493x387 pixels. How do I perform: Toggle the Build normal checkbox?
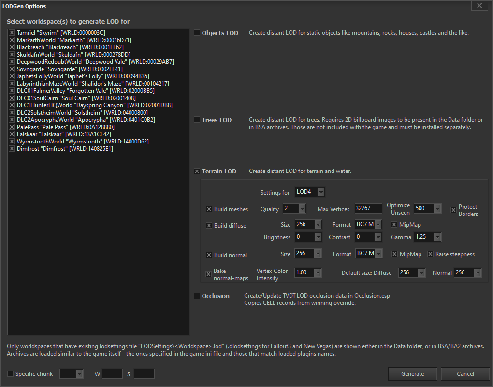pyautogui.click(x=209, y=255)
